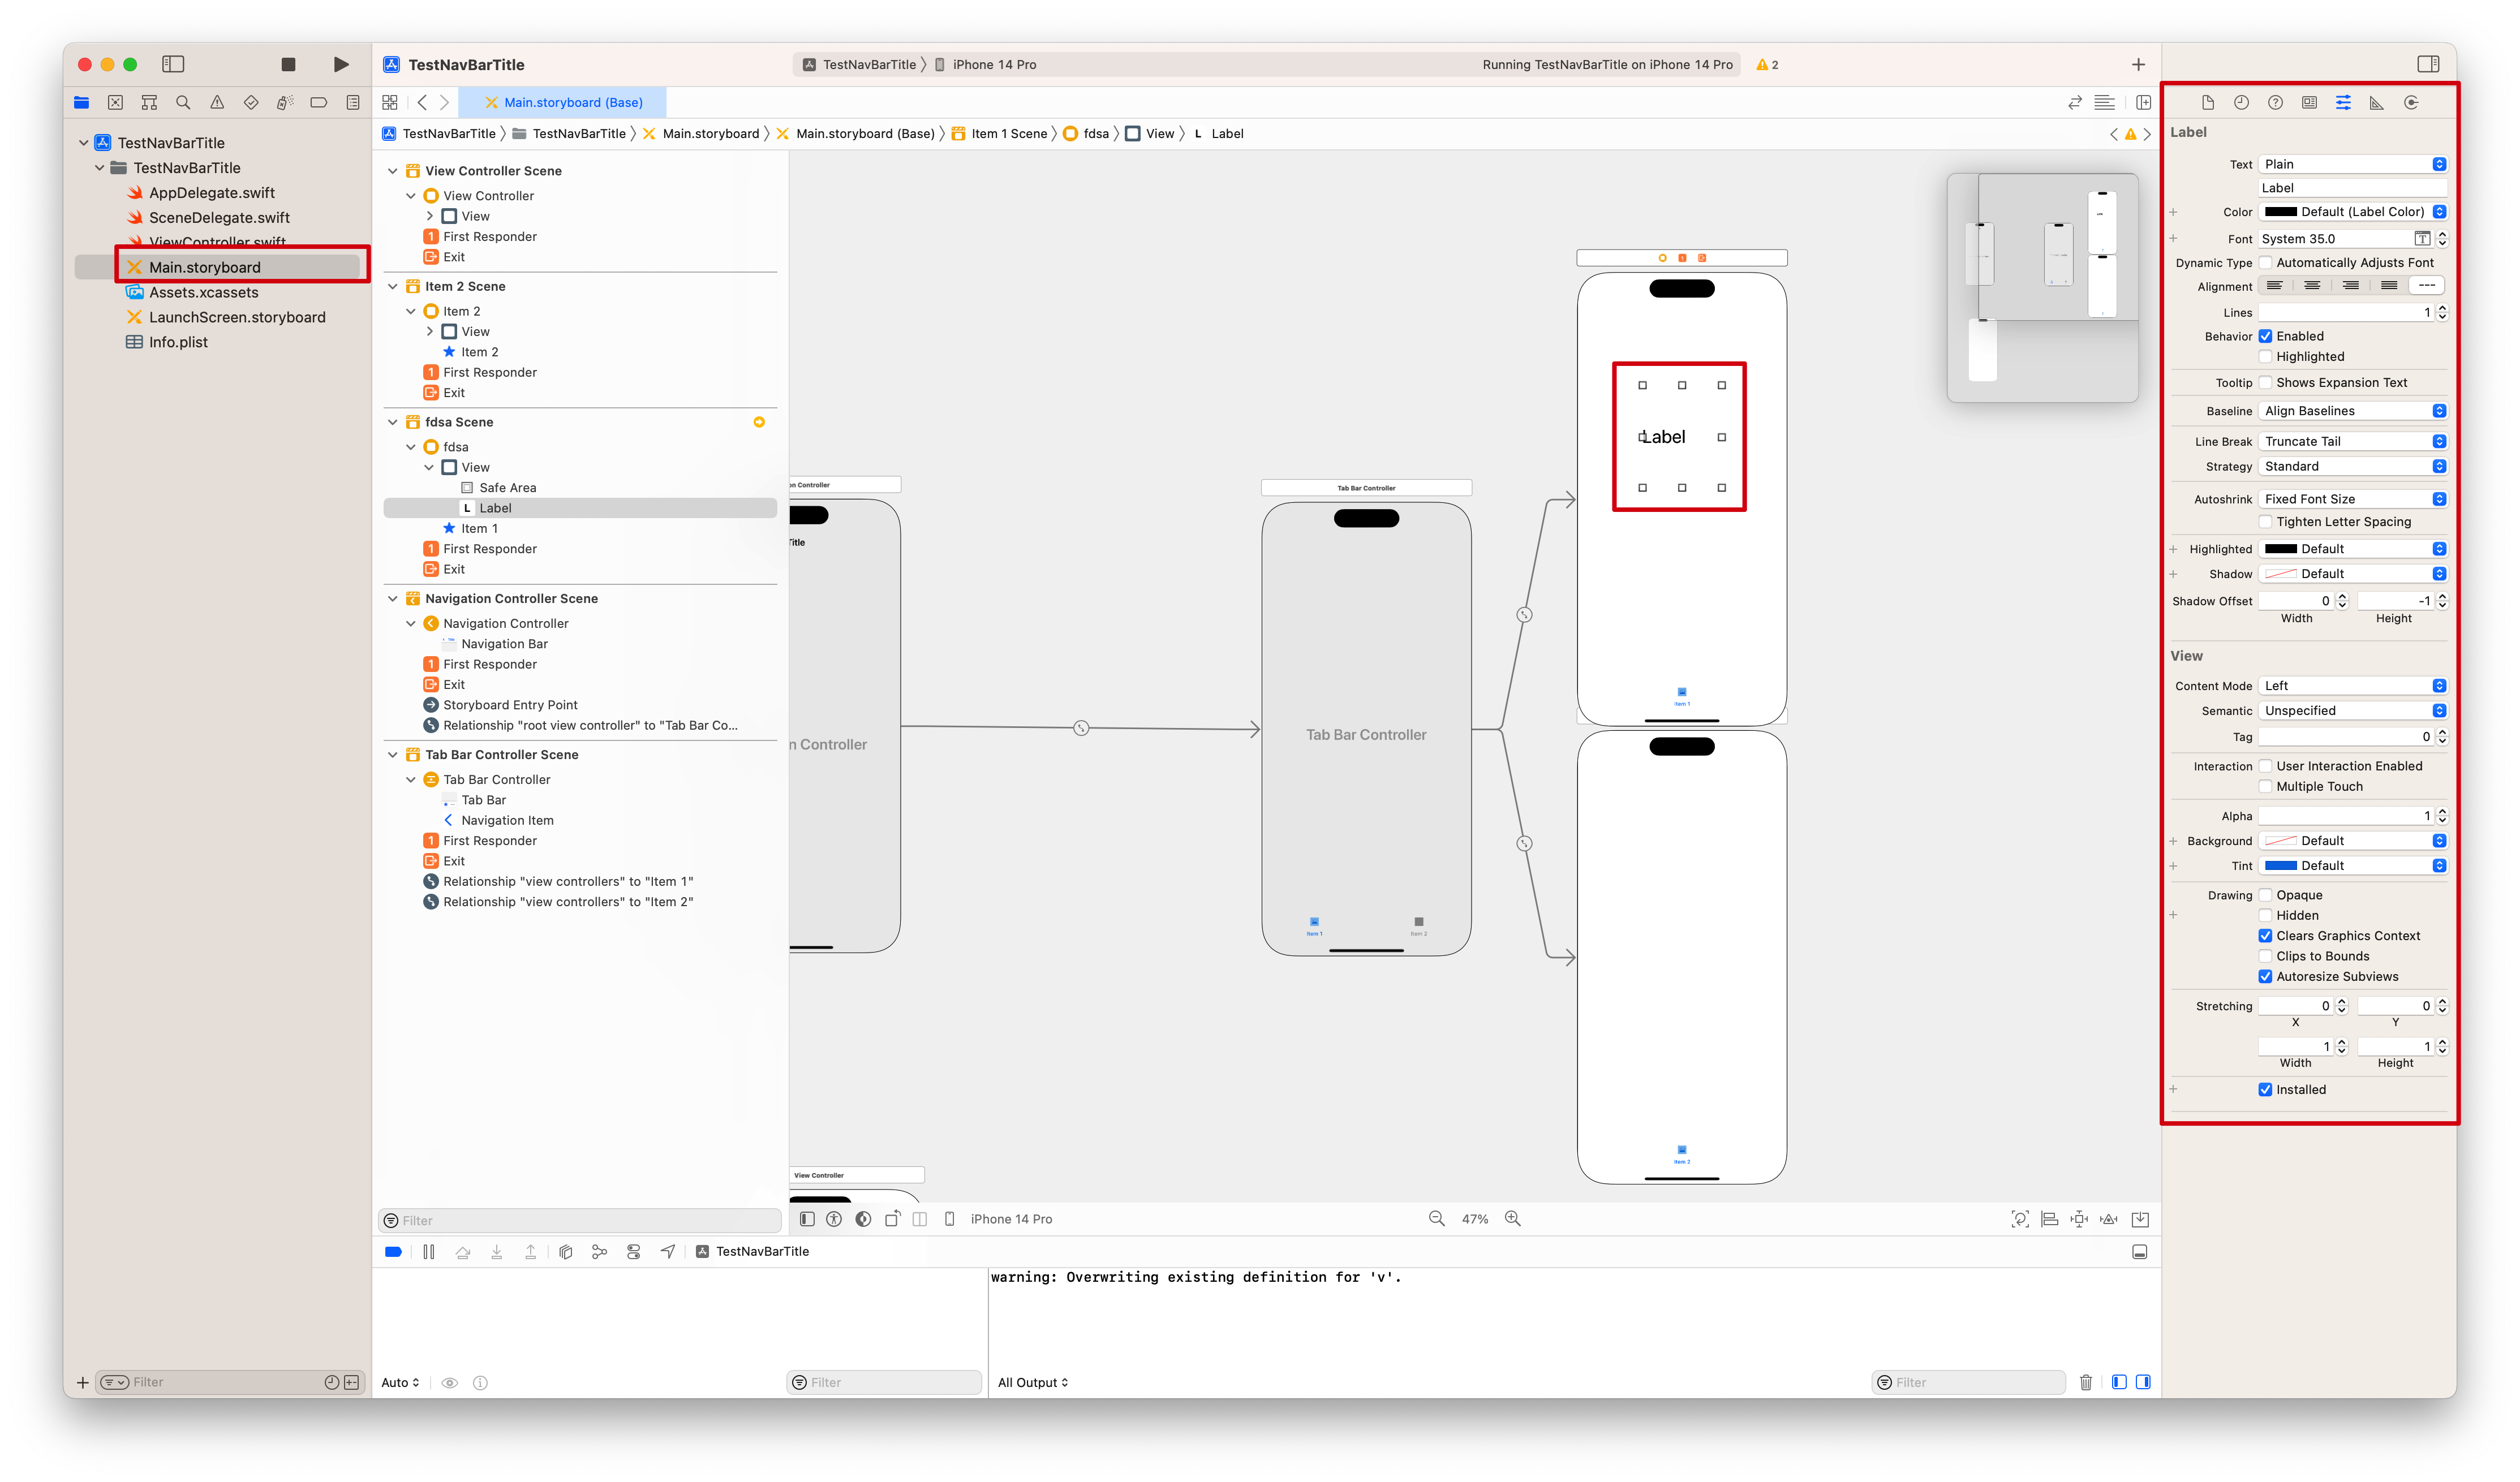The height and width of the screenshot is (1482, 2520).
Task: Open the Baseline dropdown showing Align Baselines
Action: (2352, 411)
